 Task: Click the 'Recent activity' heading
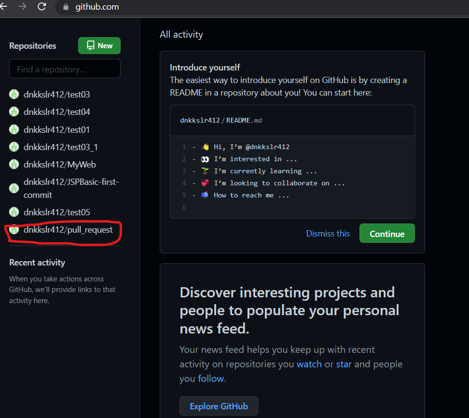click(37, 263)
